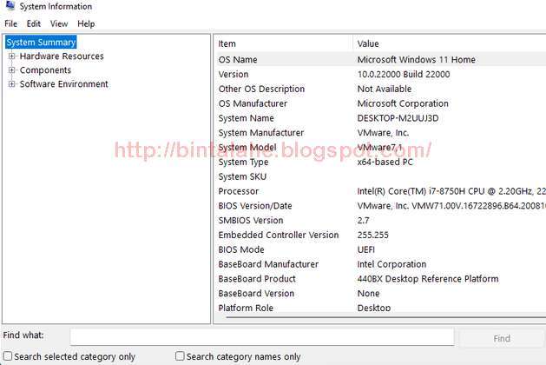The width and height of the screenshot is (546, 365).
Task: Click the Microsoft Corporation value
Action: (403, 103)
